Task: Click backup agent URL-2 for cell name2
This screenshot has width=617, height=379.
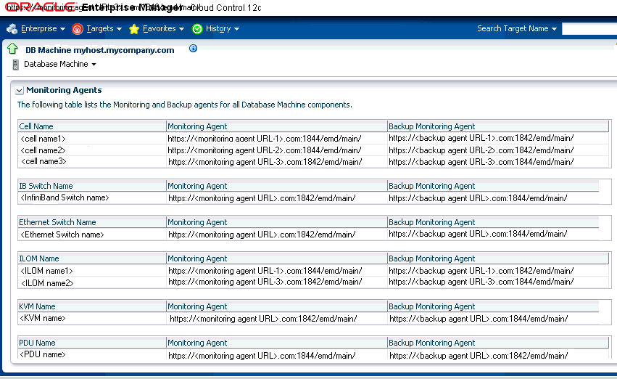Action: coord(481,150)
